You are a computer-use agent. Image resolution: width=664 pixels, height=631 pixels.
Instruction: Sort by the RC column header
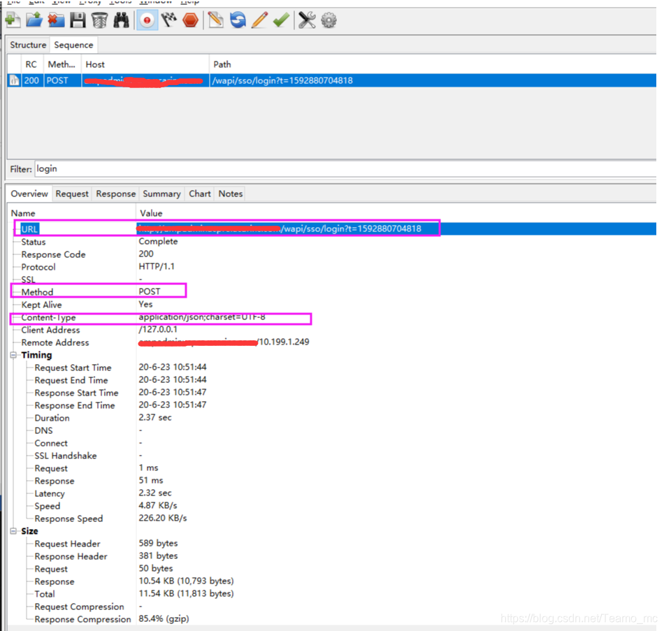point(31,64)
